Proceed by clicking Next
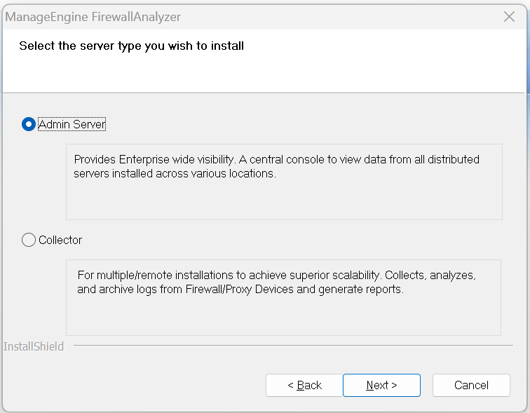This screenshot has width=530, height=413. coord(381,385)
